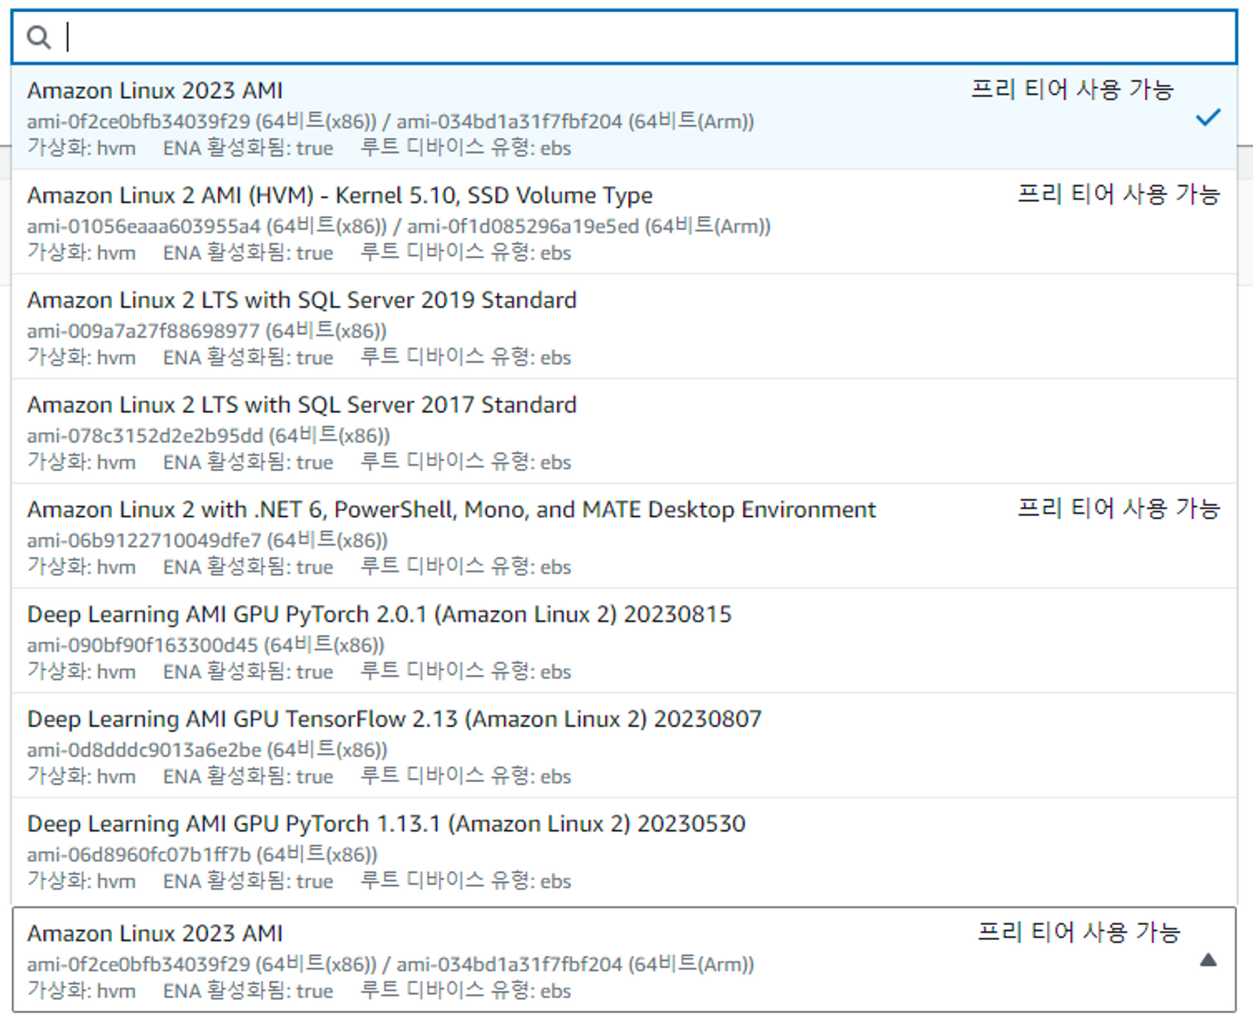Click the checkmark on selected AMI

(x=1207, y=117)
